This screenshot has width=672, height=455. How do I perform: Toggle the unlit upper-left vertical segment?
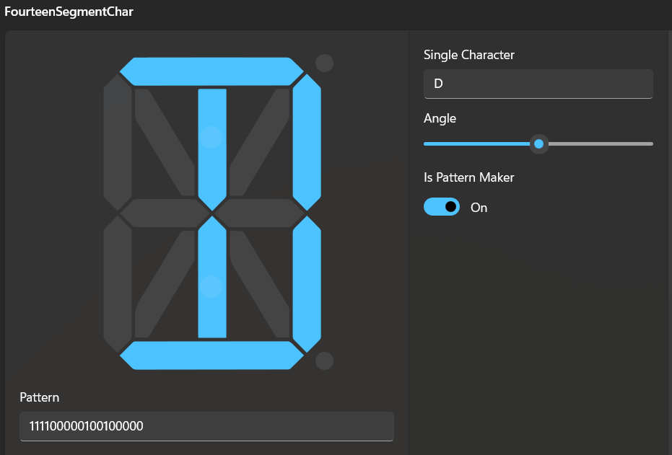point(118,142)
